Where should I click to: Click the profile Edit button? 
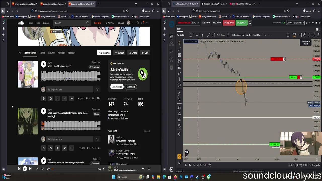(145, 53)
